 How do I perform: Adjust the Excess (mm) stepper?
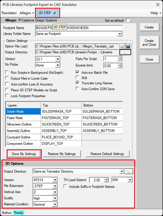point(120,66)
